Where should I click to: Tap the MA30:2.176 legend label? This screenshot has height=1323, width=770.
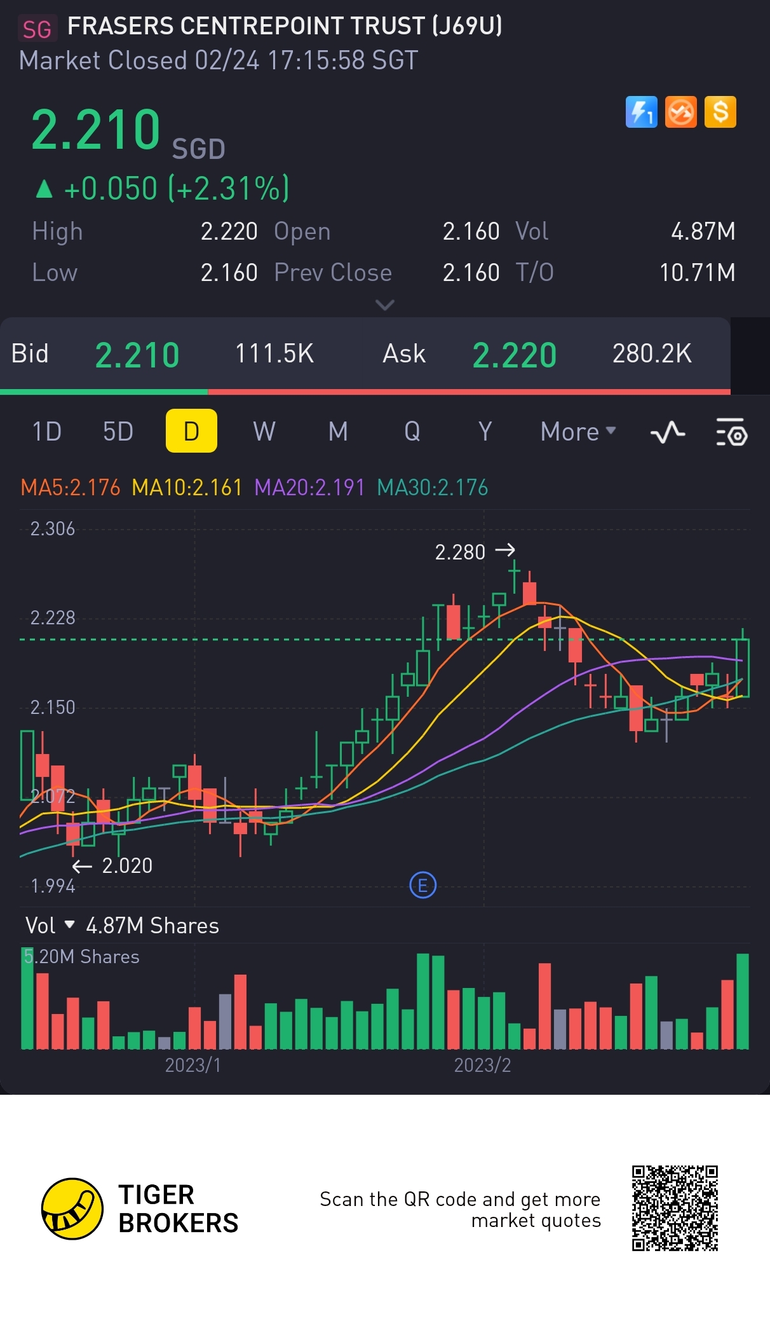pos(433,488)
